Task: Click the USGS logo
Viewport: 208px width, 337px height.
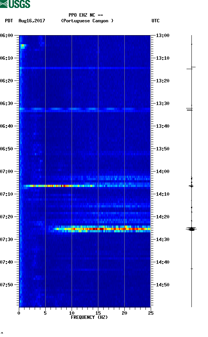Action: [15, 4]
